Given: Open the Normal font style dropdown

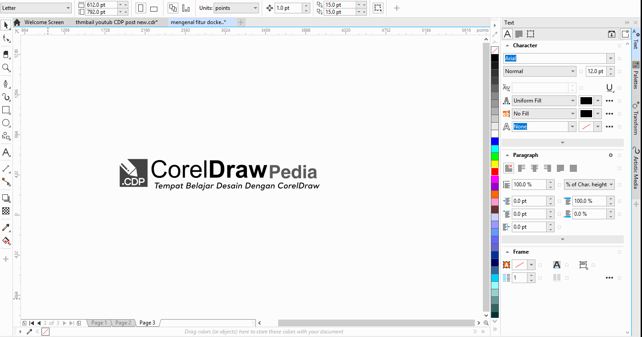Looking at the screenshot, I should pos(573,71).
